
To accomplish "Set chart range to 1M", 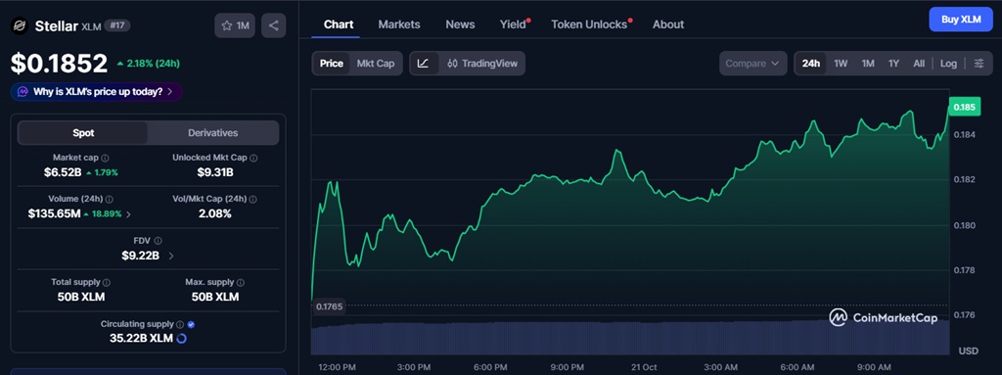I will [867, 64].
